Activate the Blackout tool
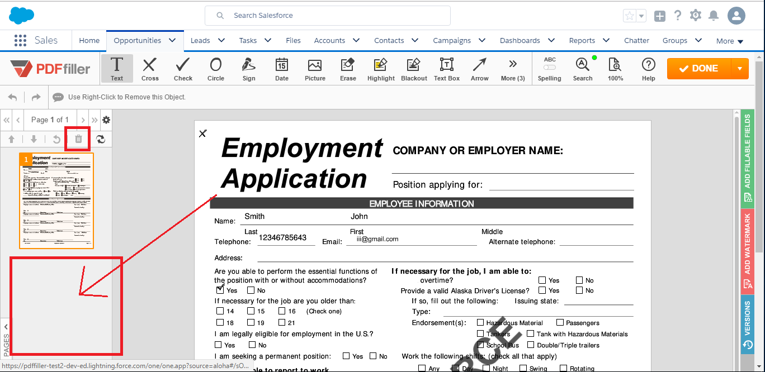The width and height of the screenshot is (765, 372). point(414,69)
